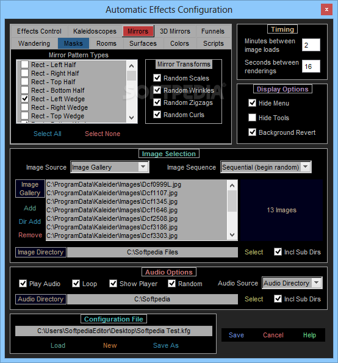This screenshot has height=363, width=338.
Task: Open the Rooms tab
Action: [x=106, y=43]
